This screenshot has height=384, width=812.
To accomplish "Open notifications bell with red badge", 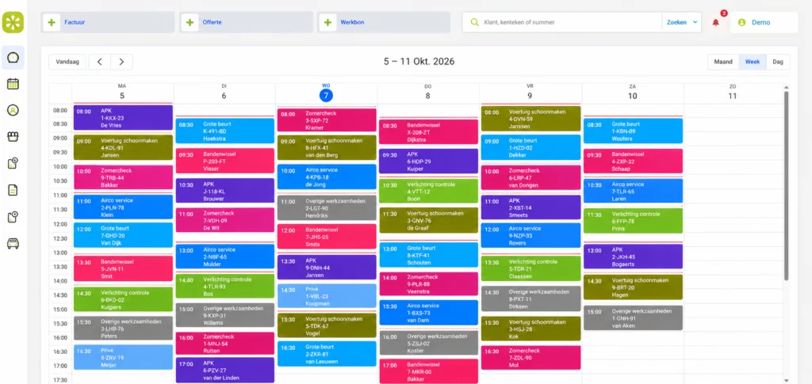I will point(716,22).
